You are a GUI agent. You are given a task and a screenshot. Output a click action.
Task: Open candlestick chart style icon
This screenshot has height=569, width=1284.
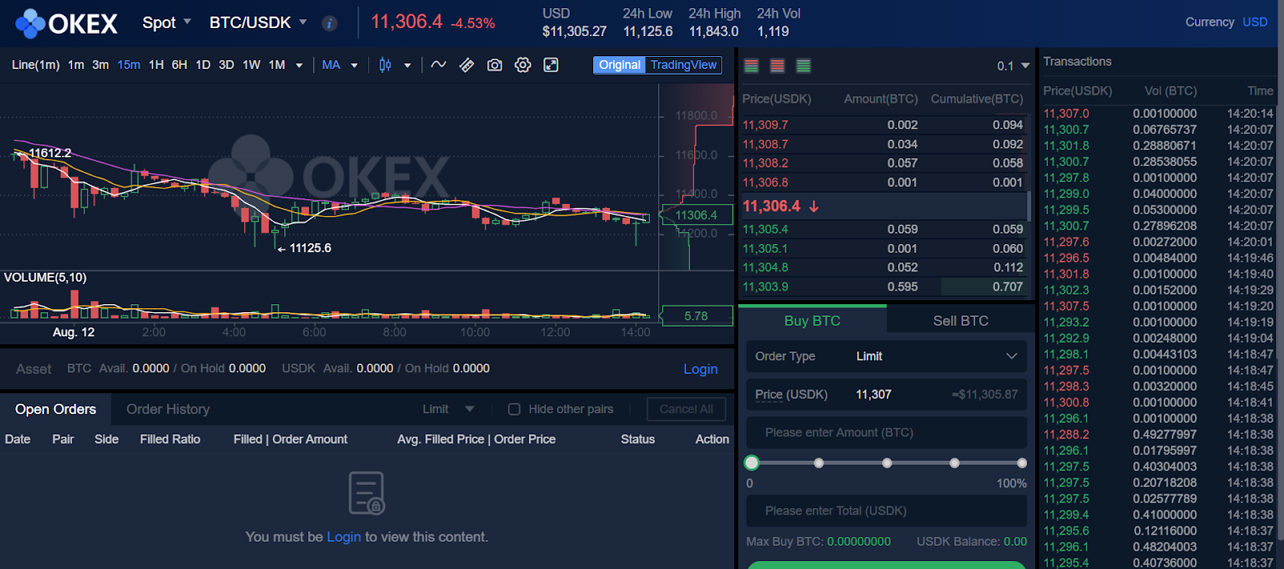385,65
